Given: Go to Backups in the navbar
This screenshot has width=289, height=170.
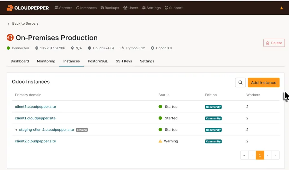Looking at the screenshot, I should (x=110, y=8).
